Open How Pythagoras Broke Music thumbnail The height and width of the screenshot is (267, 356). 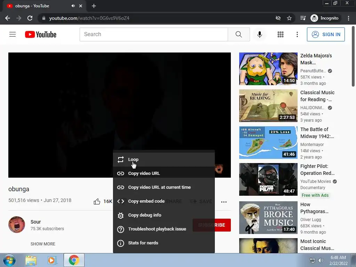[268, 218]
